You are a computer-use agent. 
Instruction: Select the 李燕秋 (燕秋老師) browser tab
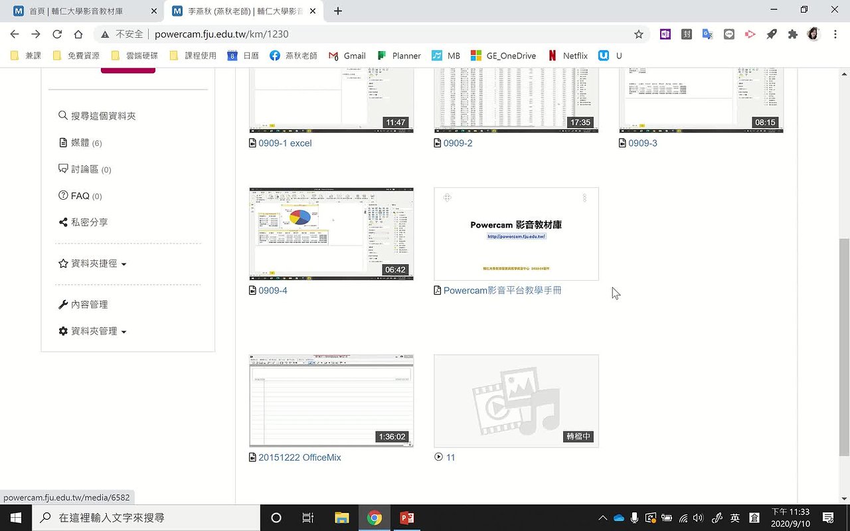coord(244,11)
